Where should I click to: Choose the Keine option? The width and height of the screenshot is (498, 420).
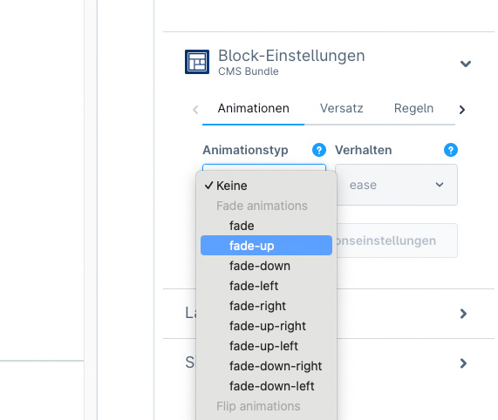[x=267, y=186]
